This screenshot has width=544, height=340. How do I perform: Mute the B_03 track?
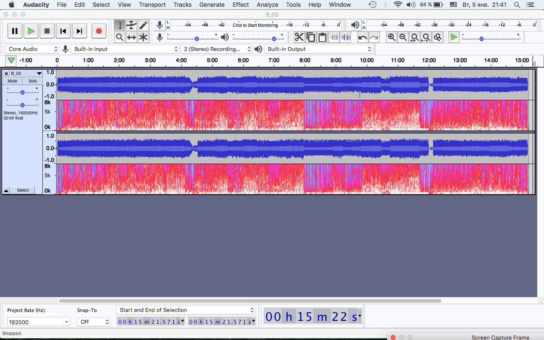click(12, 81)
